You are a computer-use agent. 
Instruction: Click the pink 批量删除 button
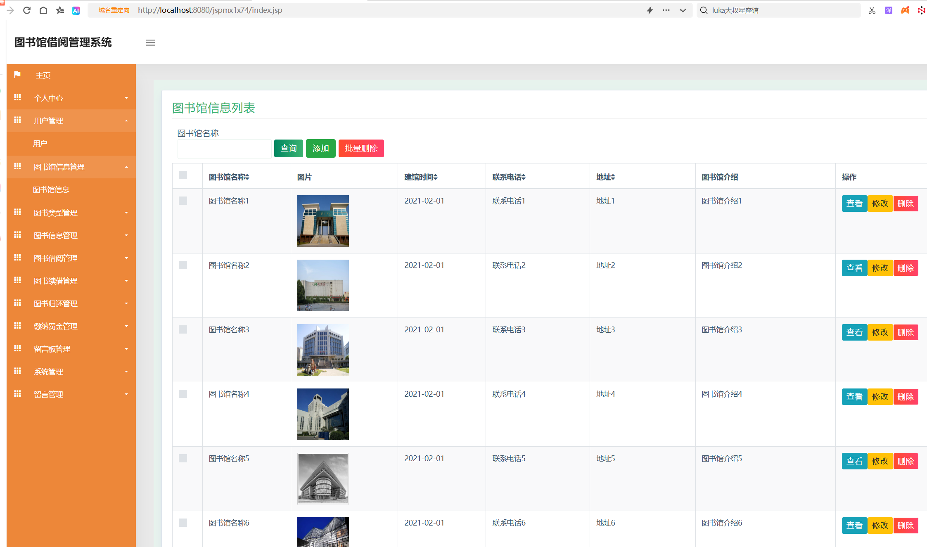tap(361, 148)
